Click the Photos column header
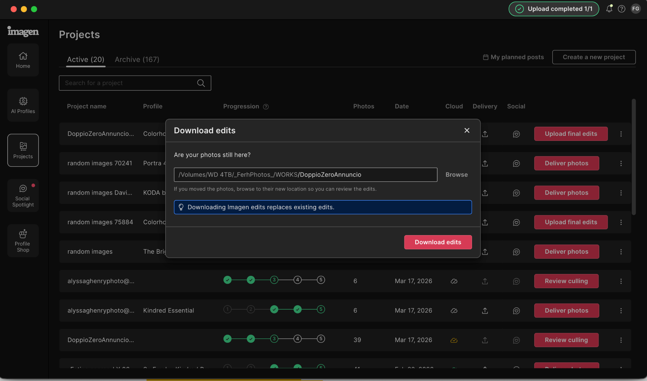 364,106
